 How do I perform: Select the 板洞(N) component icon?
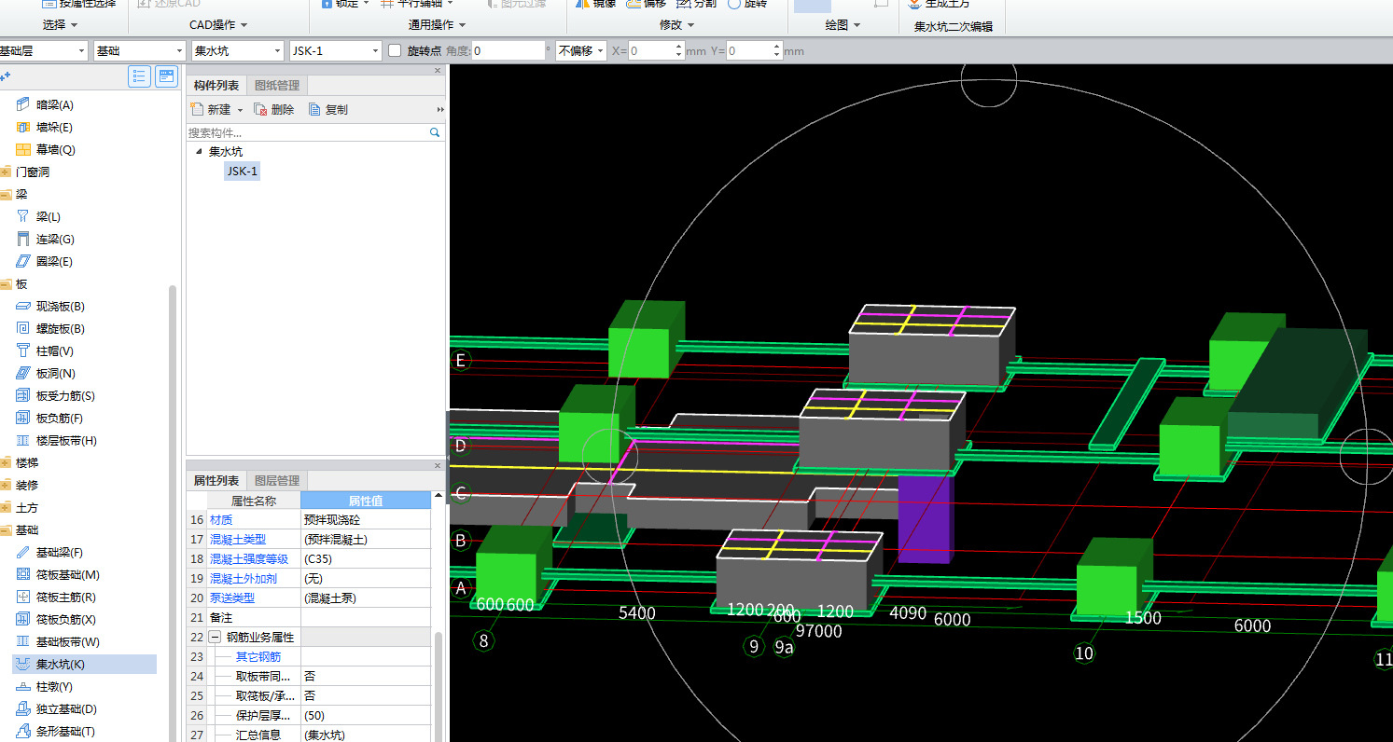tap(23, 373)
